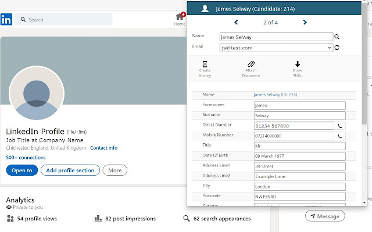Viewport: 372px width, 232px height.
Task: Click the More button on profile
Action: tap(115, 170)
